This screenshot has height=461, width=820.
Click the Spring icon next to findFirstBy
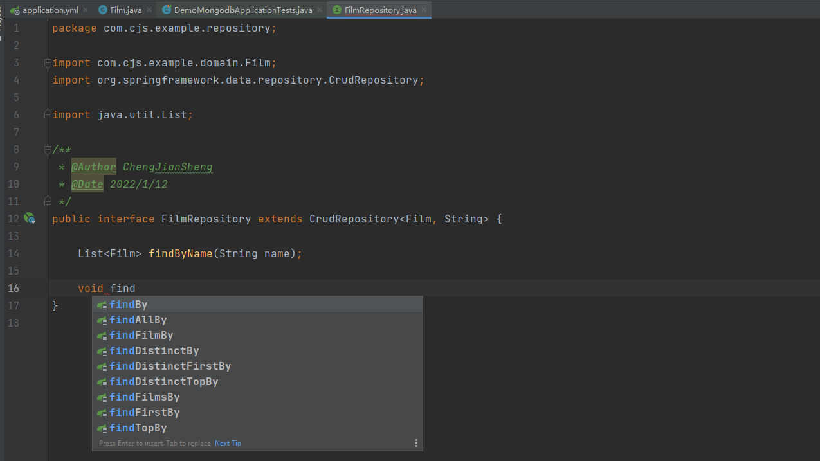click(x=102, y=413)
